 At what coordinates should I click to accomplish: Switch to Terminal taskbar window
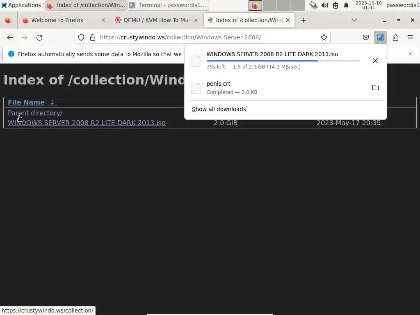point(168,5)
